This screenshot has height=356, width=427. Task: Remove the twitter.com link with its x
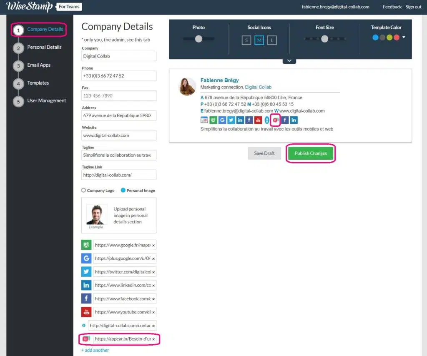tap(153, 272)
